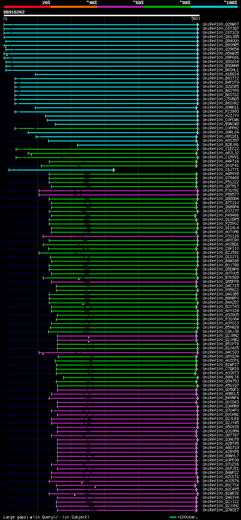
Task: Select the UniRef100_B6SHL1 label
Action: pos(221,70)
